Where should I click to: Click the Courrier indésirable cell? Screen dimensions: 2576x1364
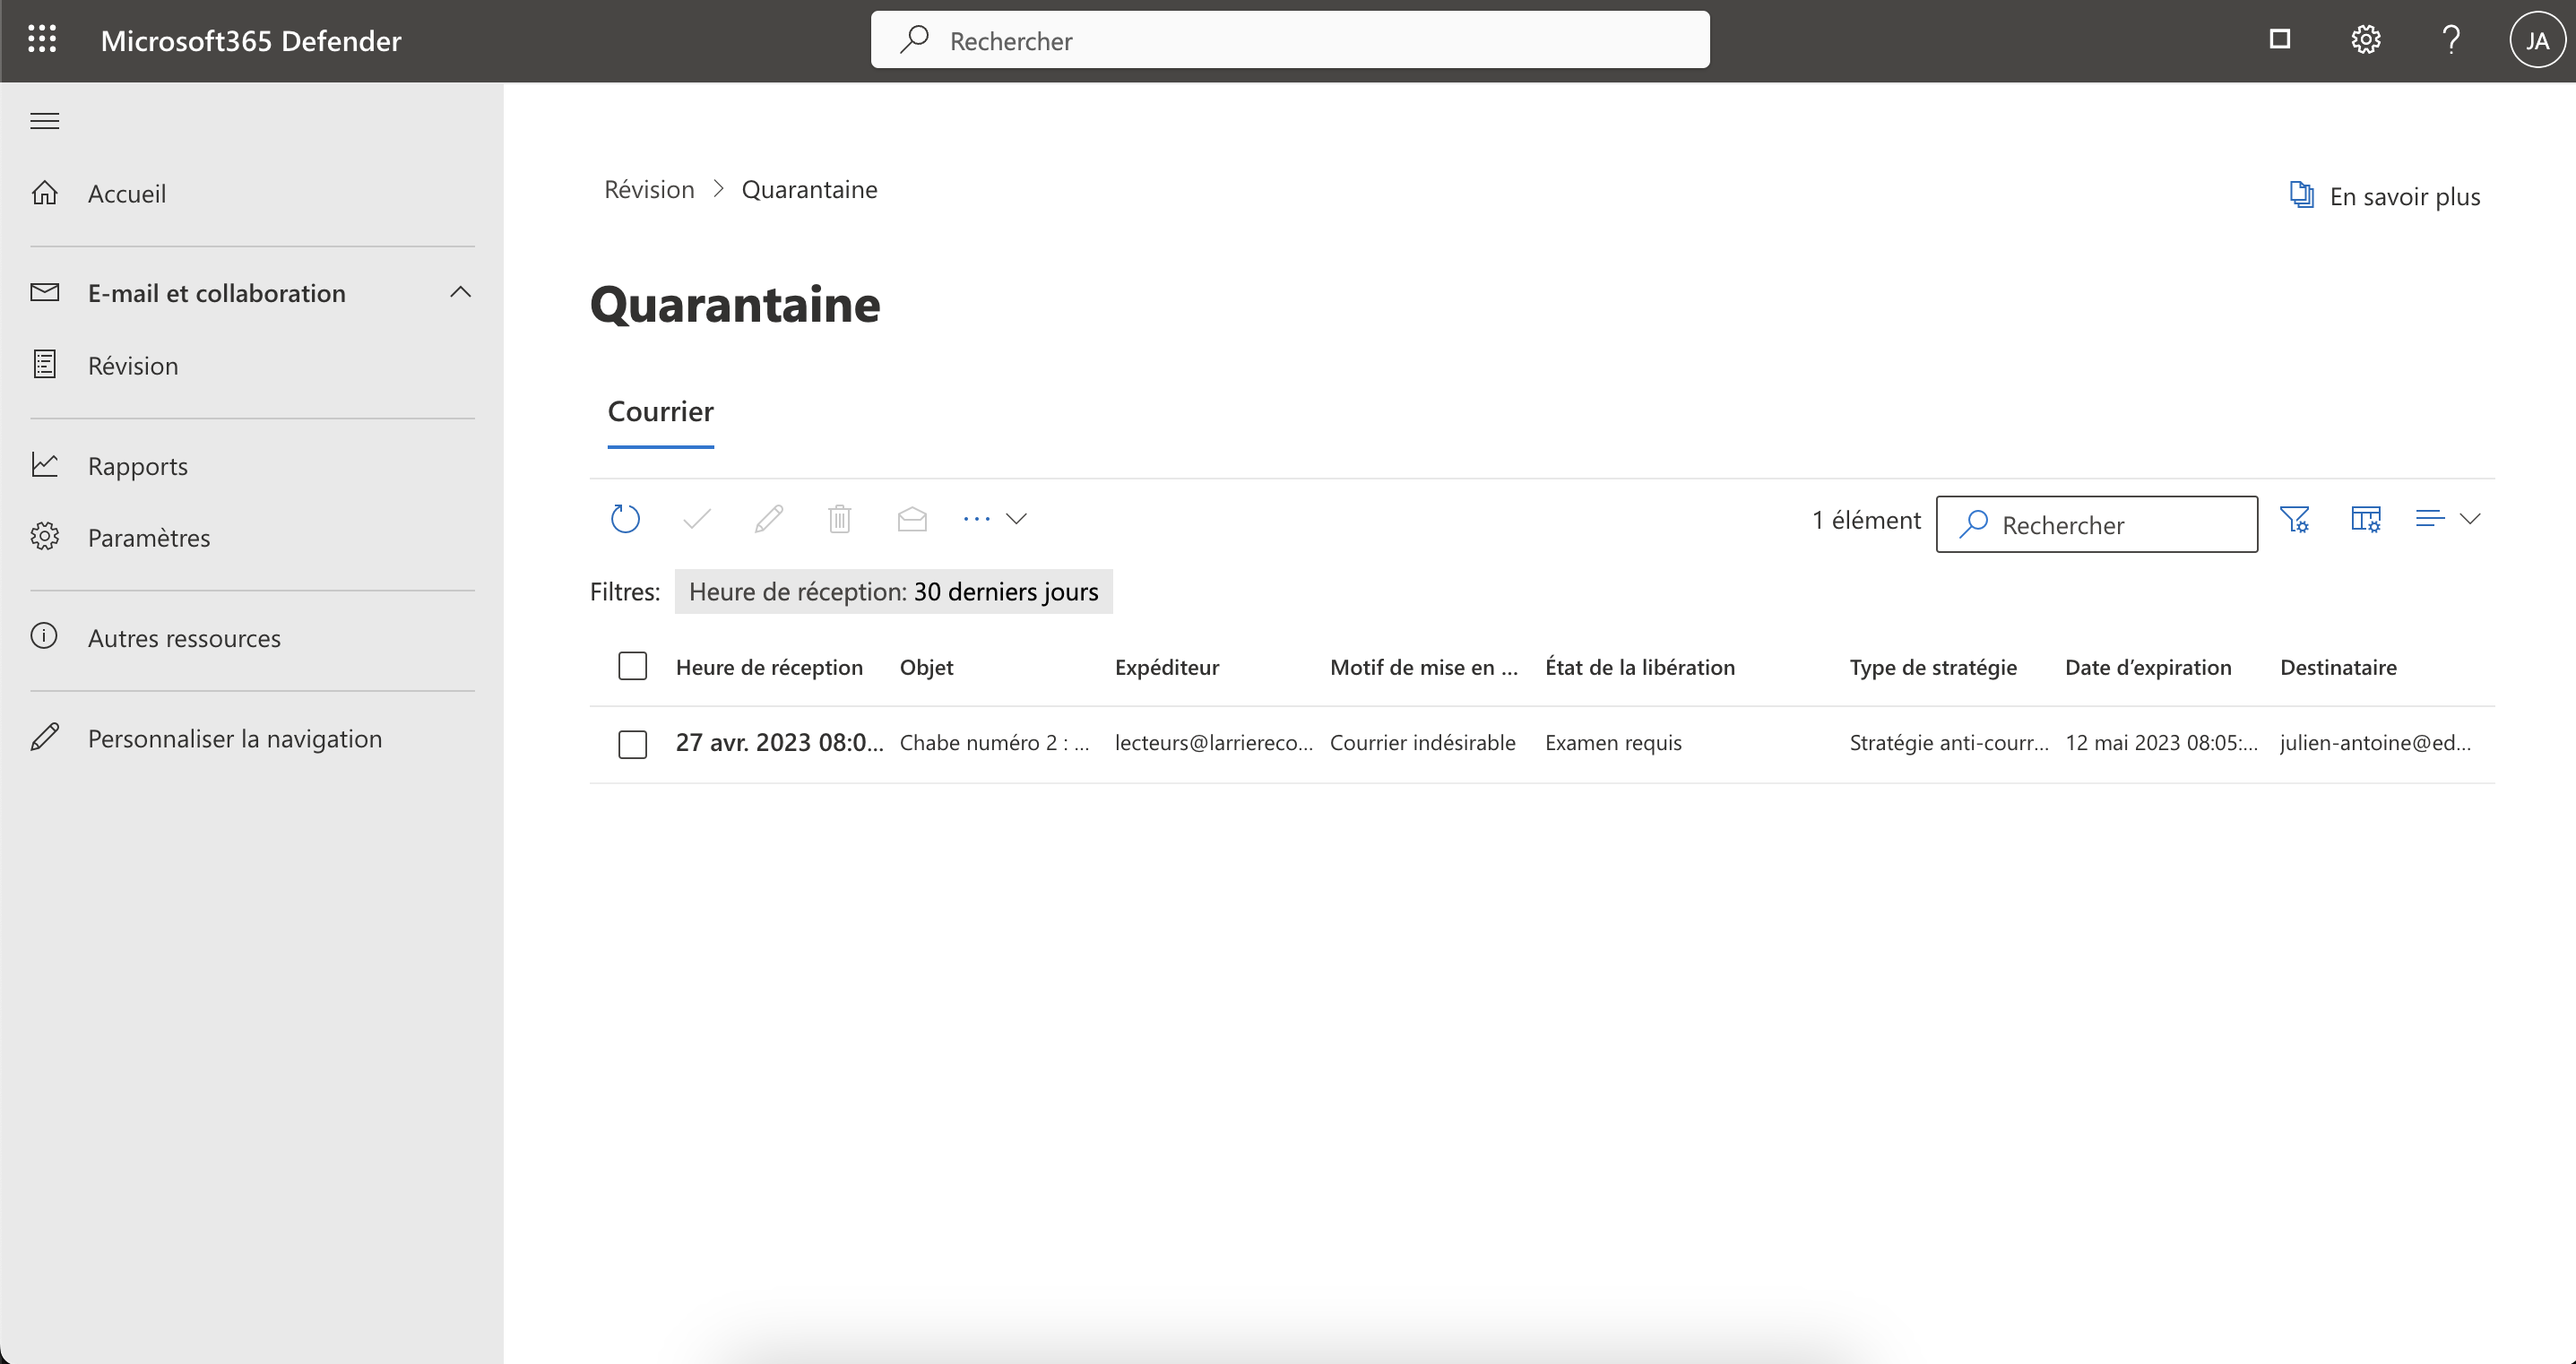pyautogui.click(x=1423, y=742)
